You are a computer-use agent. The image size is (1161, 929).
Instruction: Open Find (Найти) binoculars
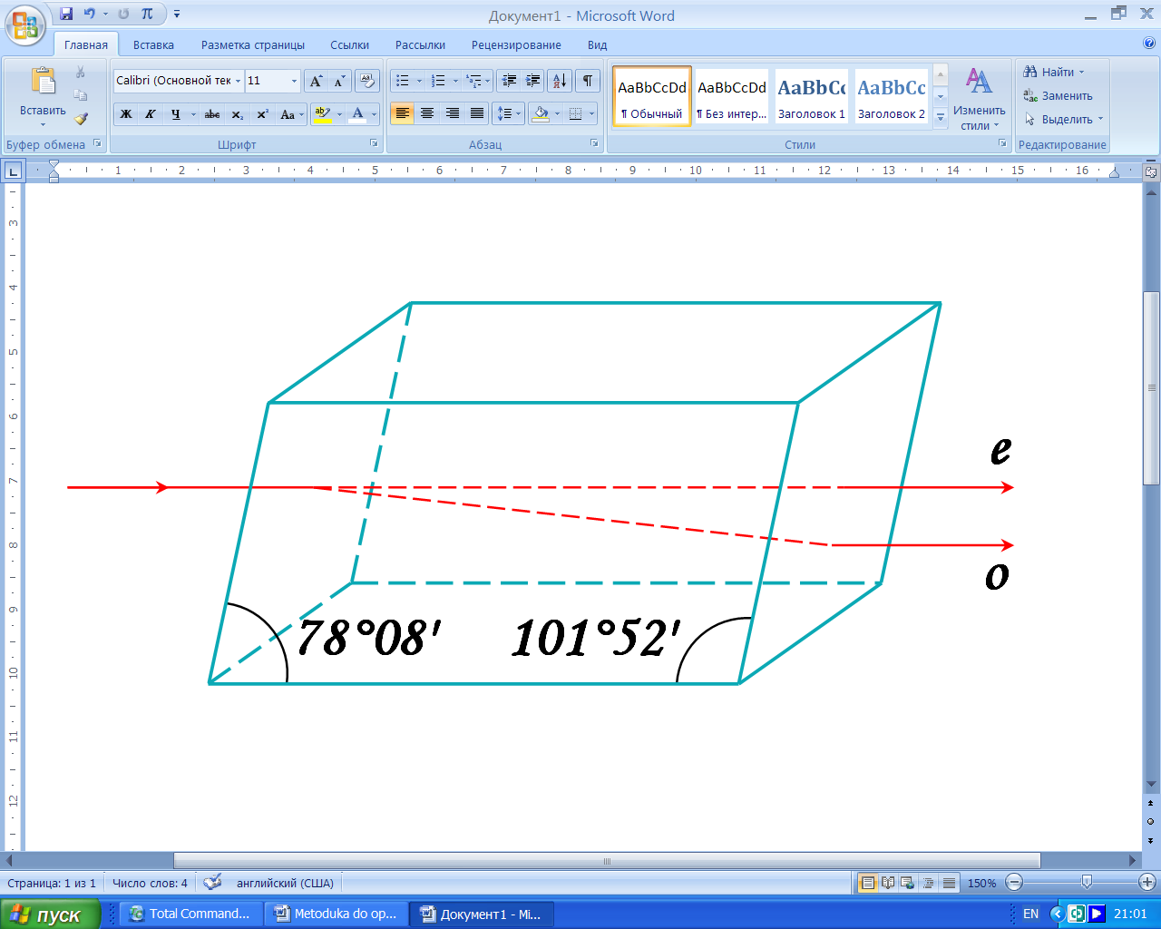(1053, 72)
